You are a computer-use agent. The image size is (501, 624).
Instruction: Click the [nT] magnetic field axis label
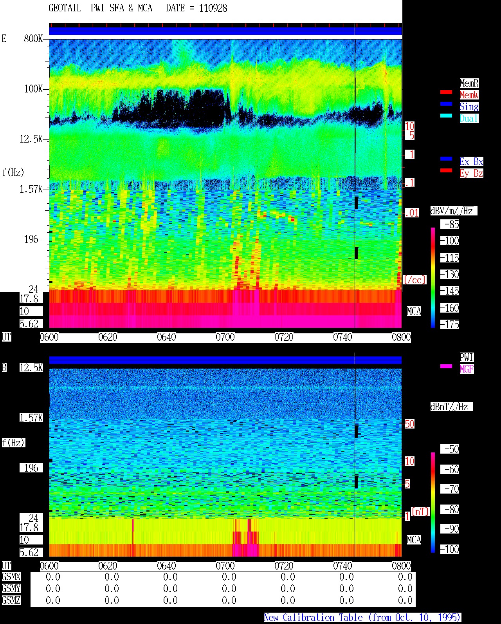tap(420, 512)
